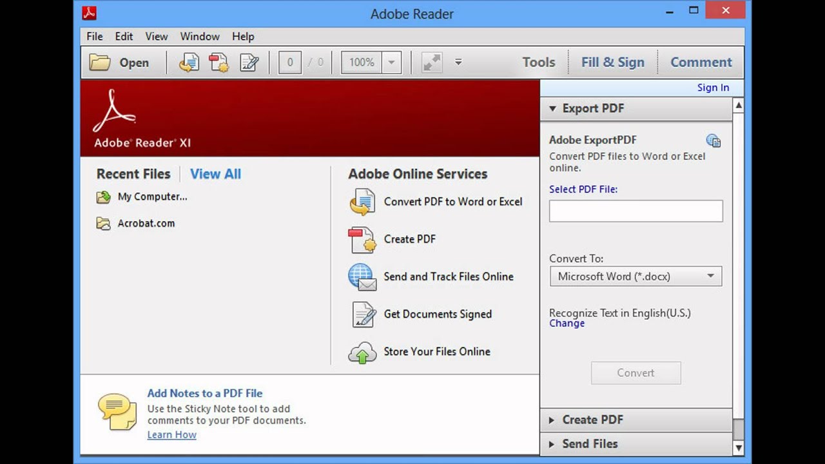Click the Create PDF toolbar icon

(219, 63)
